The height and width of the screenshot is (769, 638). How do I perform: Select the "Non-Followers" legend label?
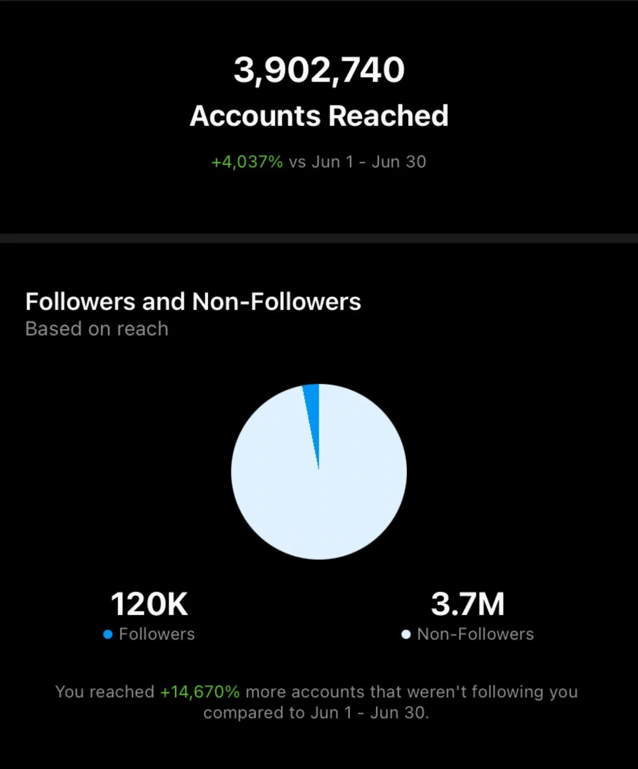tap(475, 634)
